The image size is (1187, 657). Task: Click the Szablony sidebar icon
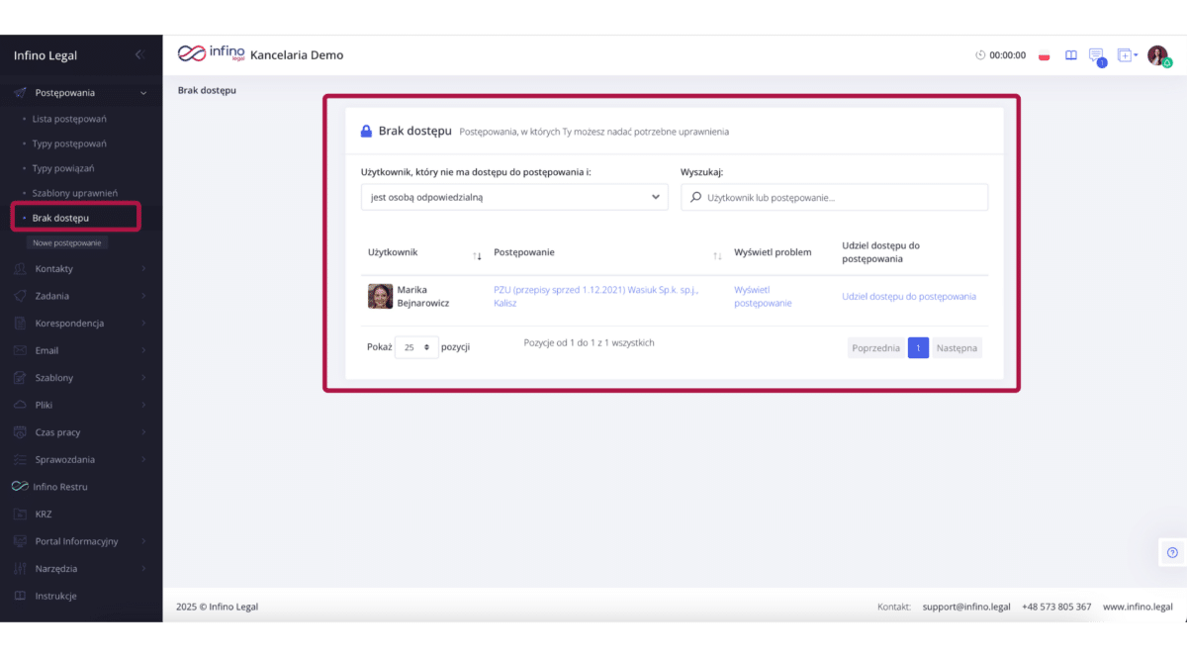(20, 377)
